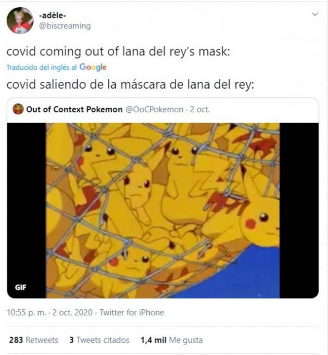
Task: Click the -adèle- profile avatar
Action: pos(20,20)
